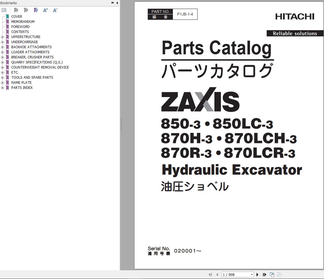Select the COVER bookmark
Viewport: 324px width, 279px height.
tap(17, 17)
